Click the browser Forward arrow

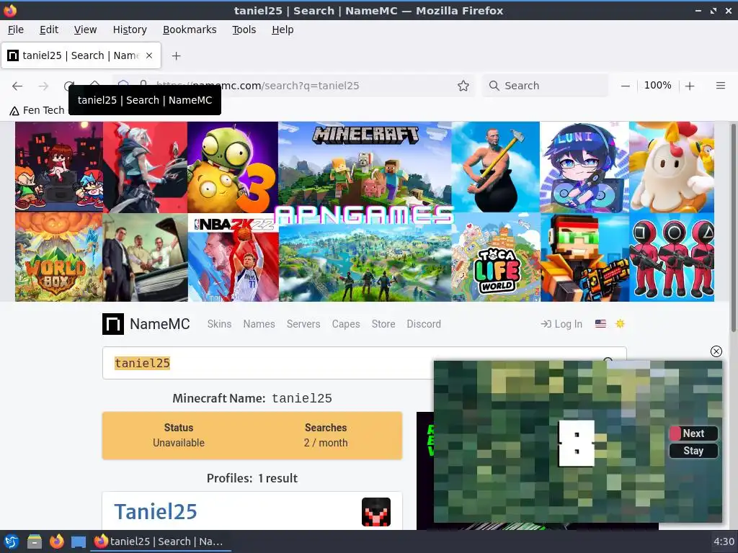43,86
